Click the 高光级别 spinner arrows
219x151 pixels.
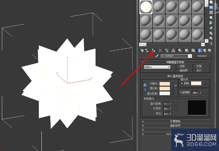pyautogui.click(x=171, y=104)
